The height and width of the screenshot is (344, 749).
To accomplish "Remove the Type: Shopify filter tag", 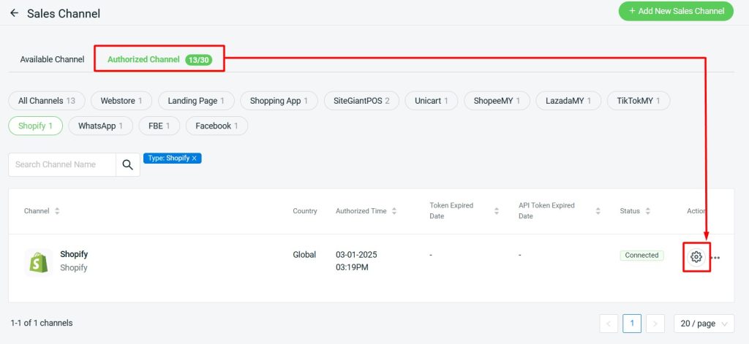I will click(195, 158).
